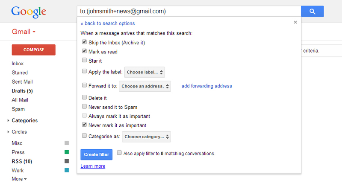342x192 pixels.
Task: Go to the Inbox folder
Action: (x=18, y=64)
